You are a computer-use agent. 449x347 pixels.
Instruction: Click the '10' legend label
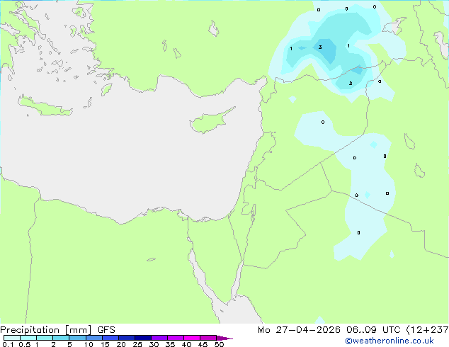[x=89, y=344]
